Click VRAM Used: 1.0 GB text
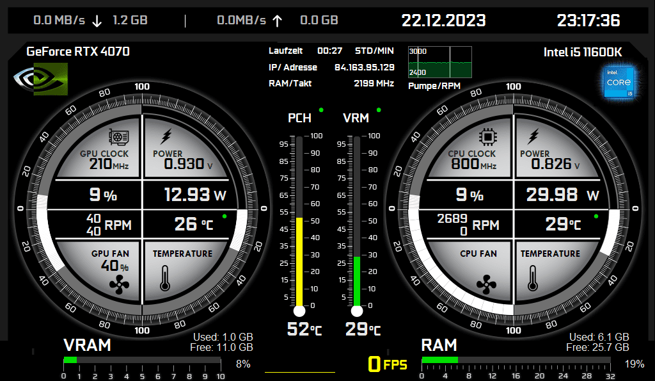Image resolution: width=655 pixels, height=381 pixels. coord(223,337)
